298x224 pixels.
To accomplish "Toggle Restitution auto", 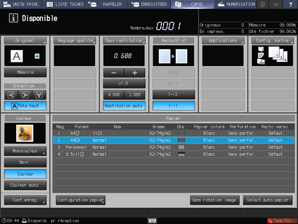I will pyautogui.click(x=124, y=106).
